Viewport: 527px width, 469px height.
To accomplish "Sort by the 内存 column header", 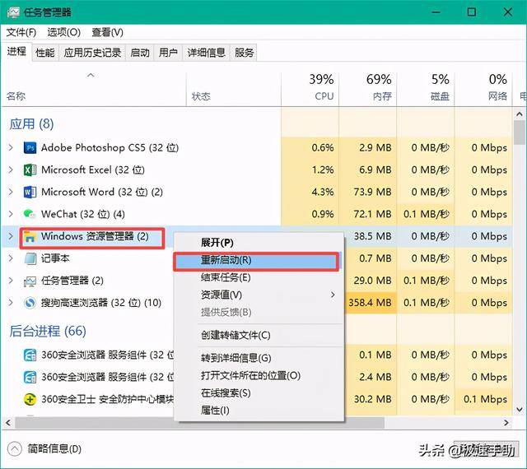I will pyautogui.click(x=368, y=89).
